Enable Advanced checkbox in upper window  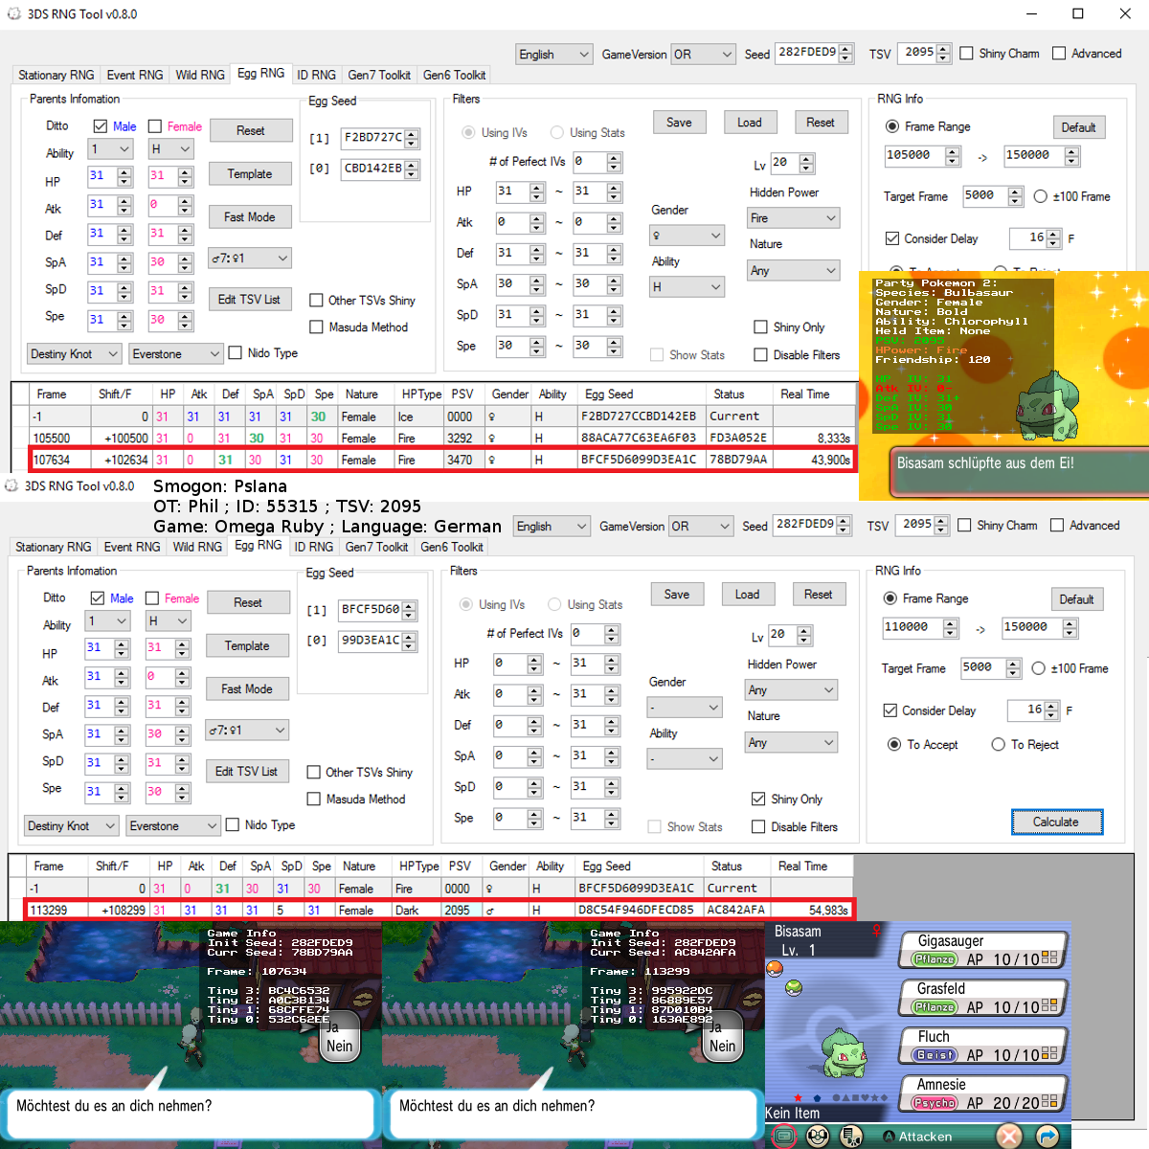click(x=1059, y=54)
